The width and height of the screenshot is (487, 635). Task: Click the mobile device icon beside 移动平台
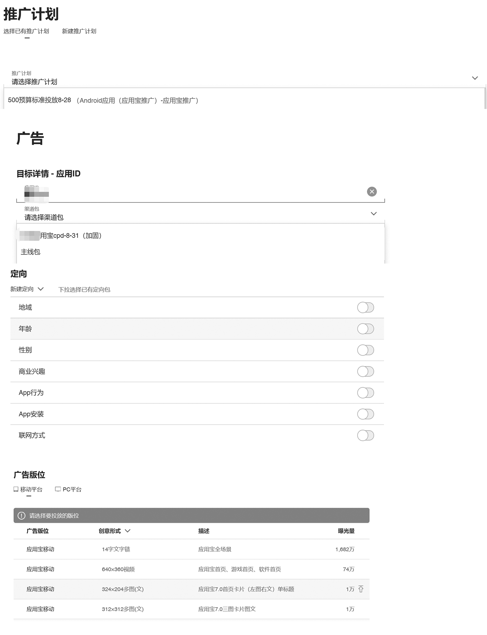pyautogui.click(x=16, y=489)
